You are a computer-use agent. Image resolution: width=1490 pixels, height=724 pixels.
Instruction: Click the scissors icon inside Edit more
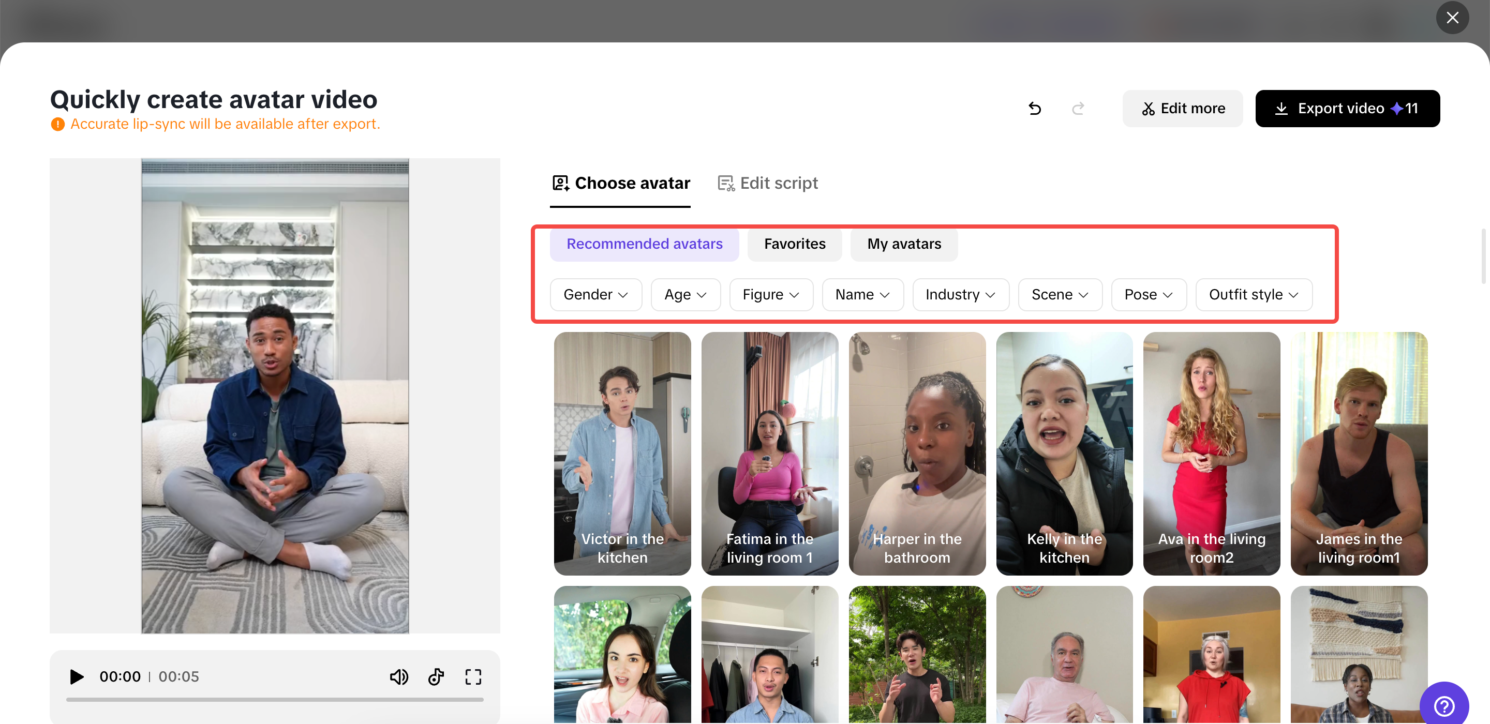click(1149, 108)
